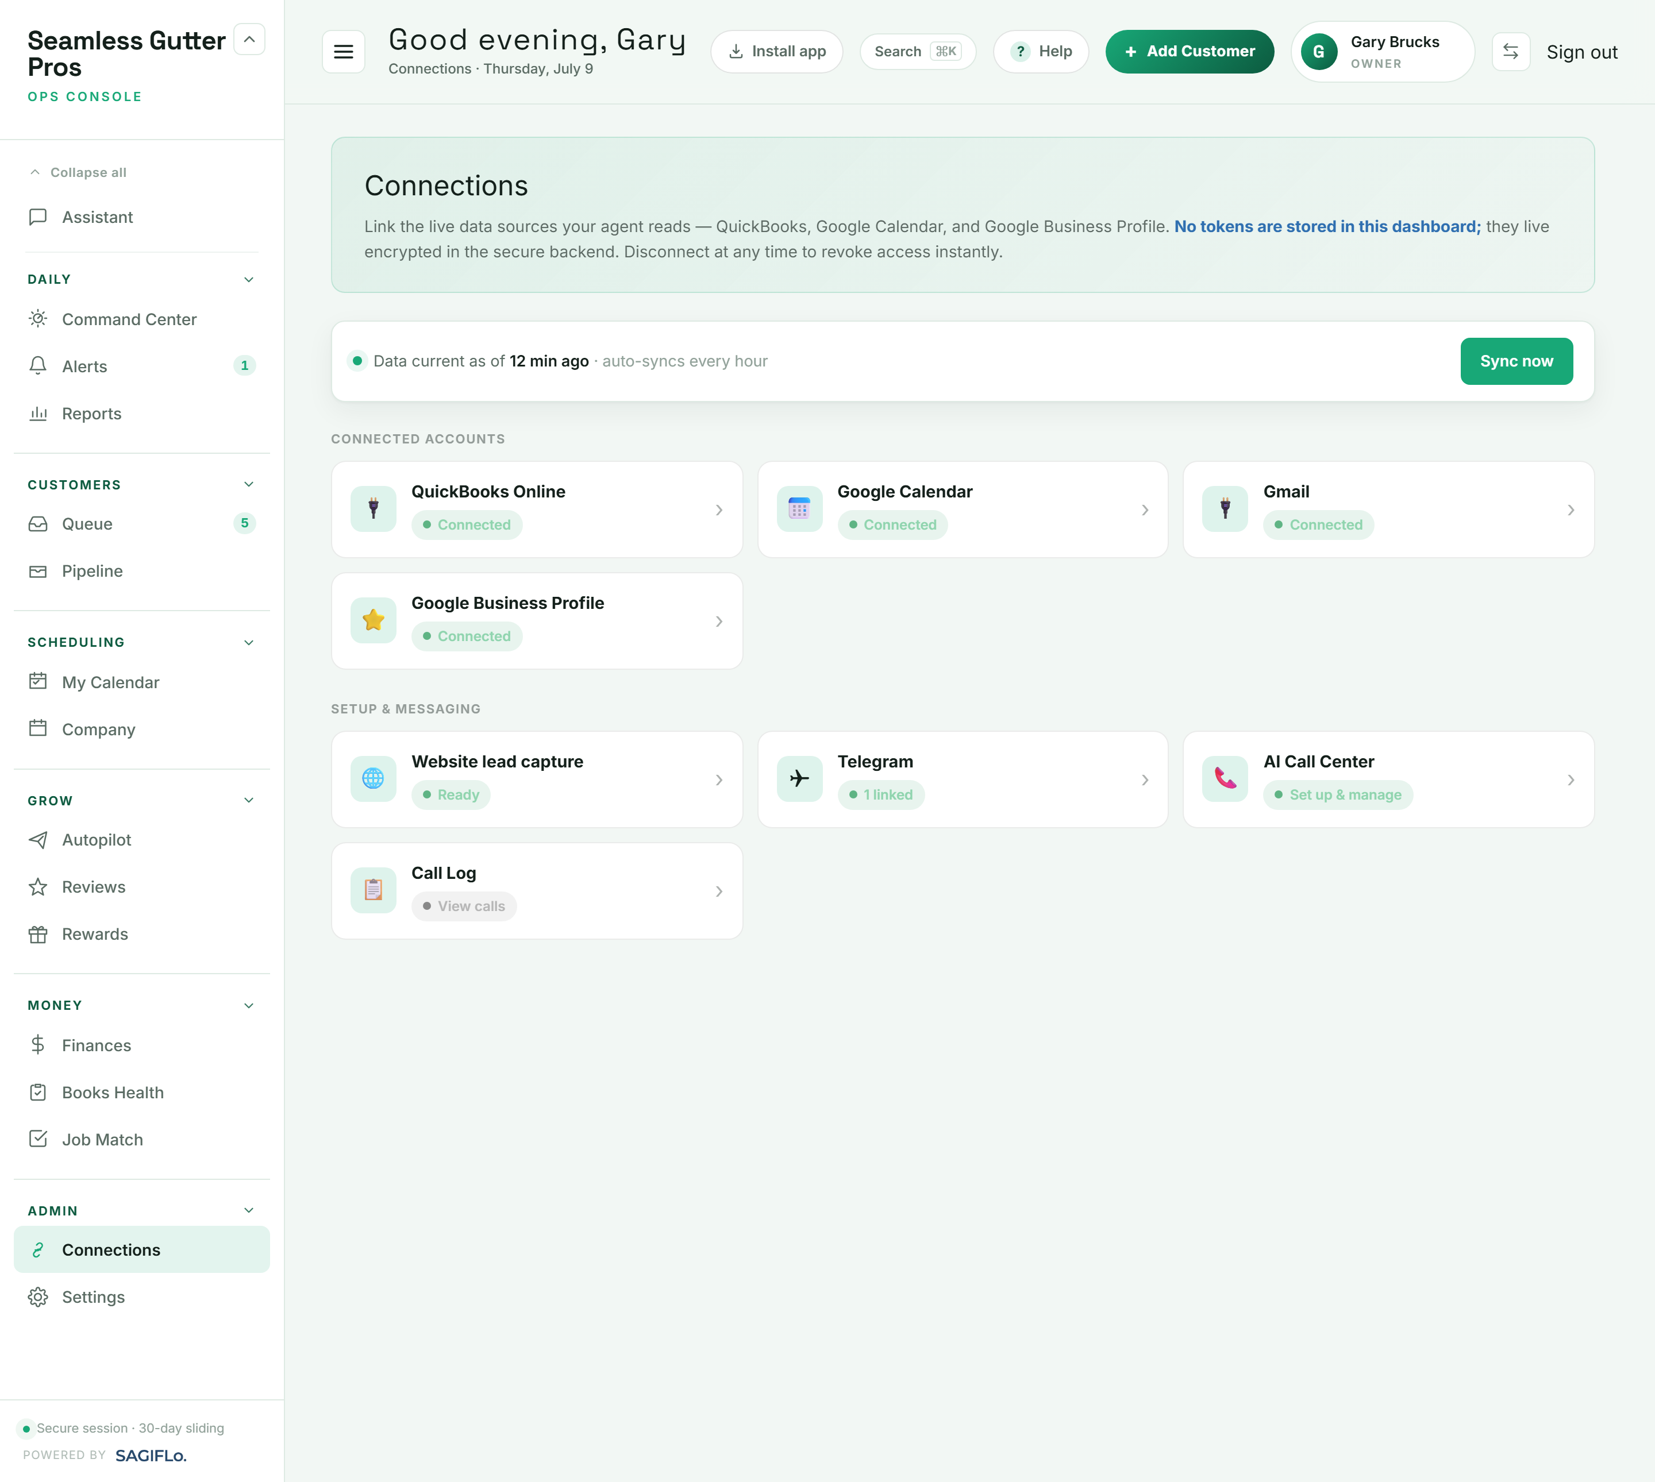This screenshot has height=1482, width=1655.
Task: Click the Pipeline icon in sidebar
Action: point(37,571)
